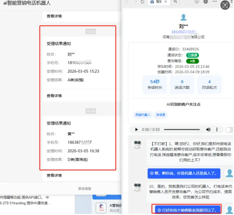The height and width of the screenshot is (215, 234).
Task: Select the 54秒 会话时长 stat card
Action: pos(155,85)
